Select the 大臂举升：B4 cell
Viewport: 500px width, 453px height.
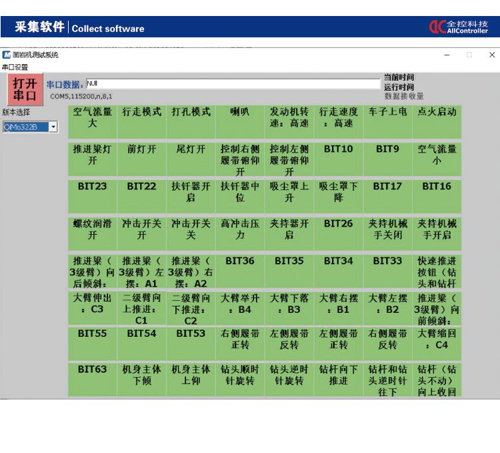pos(240,308)
